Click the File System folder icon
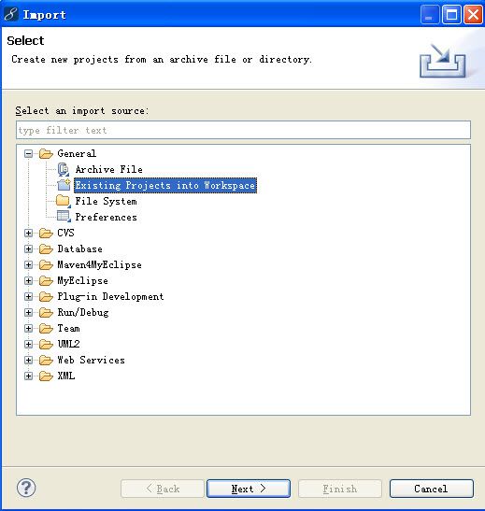 click(64, 201)
